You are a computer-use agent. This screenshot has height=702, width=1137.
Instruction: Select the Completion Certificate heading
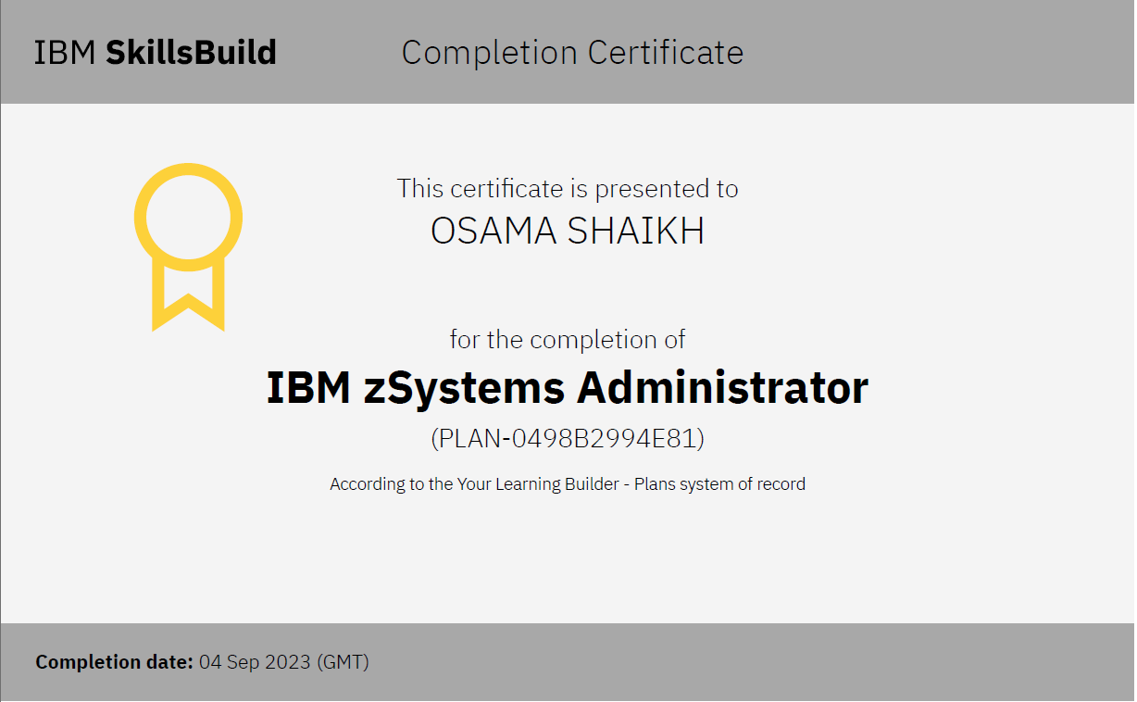click(572, 53)
